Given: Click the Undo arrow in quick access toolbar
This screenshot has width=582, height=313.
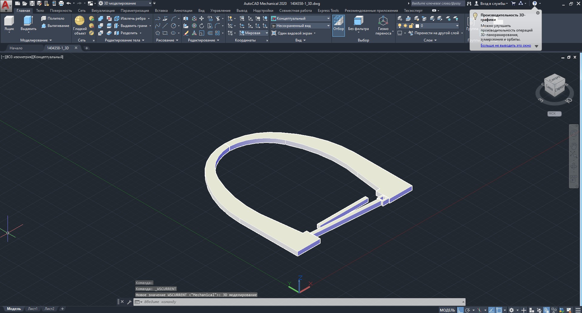Looking at the screenshot, I should (69, 3).
